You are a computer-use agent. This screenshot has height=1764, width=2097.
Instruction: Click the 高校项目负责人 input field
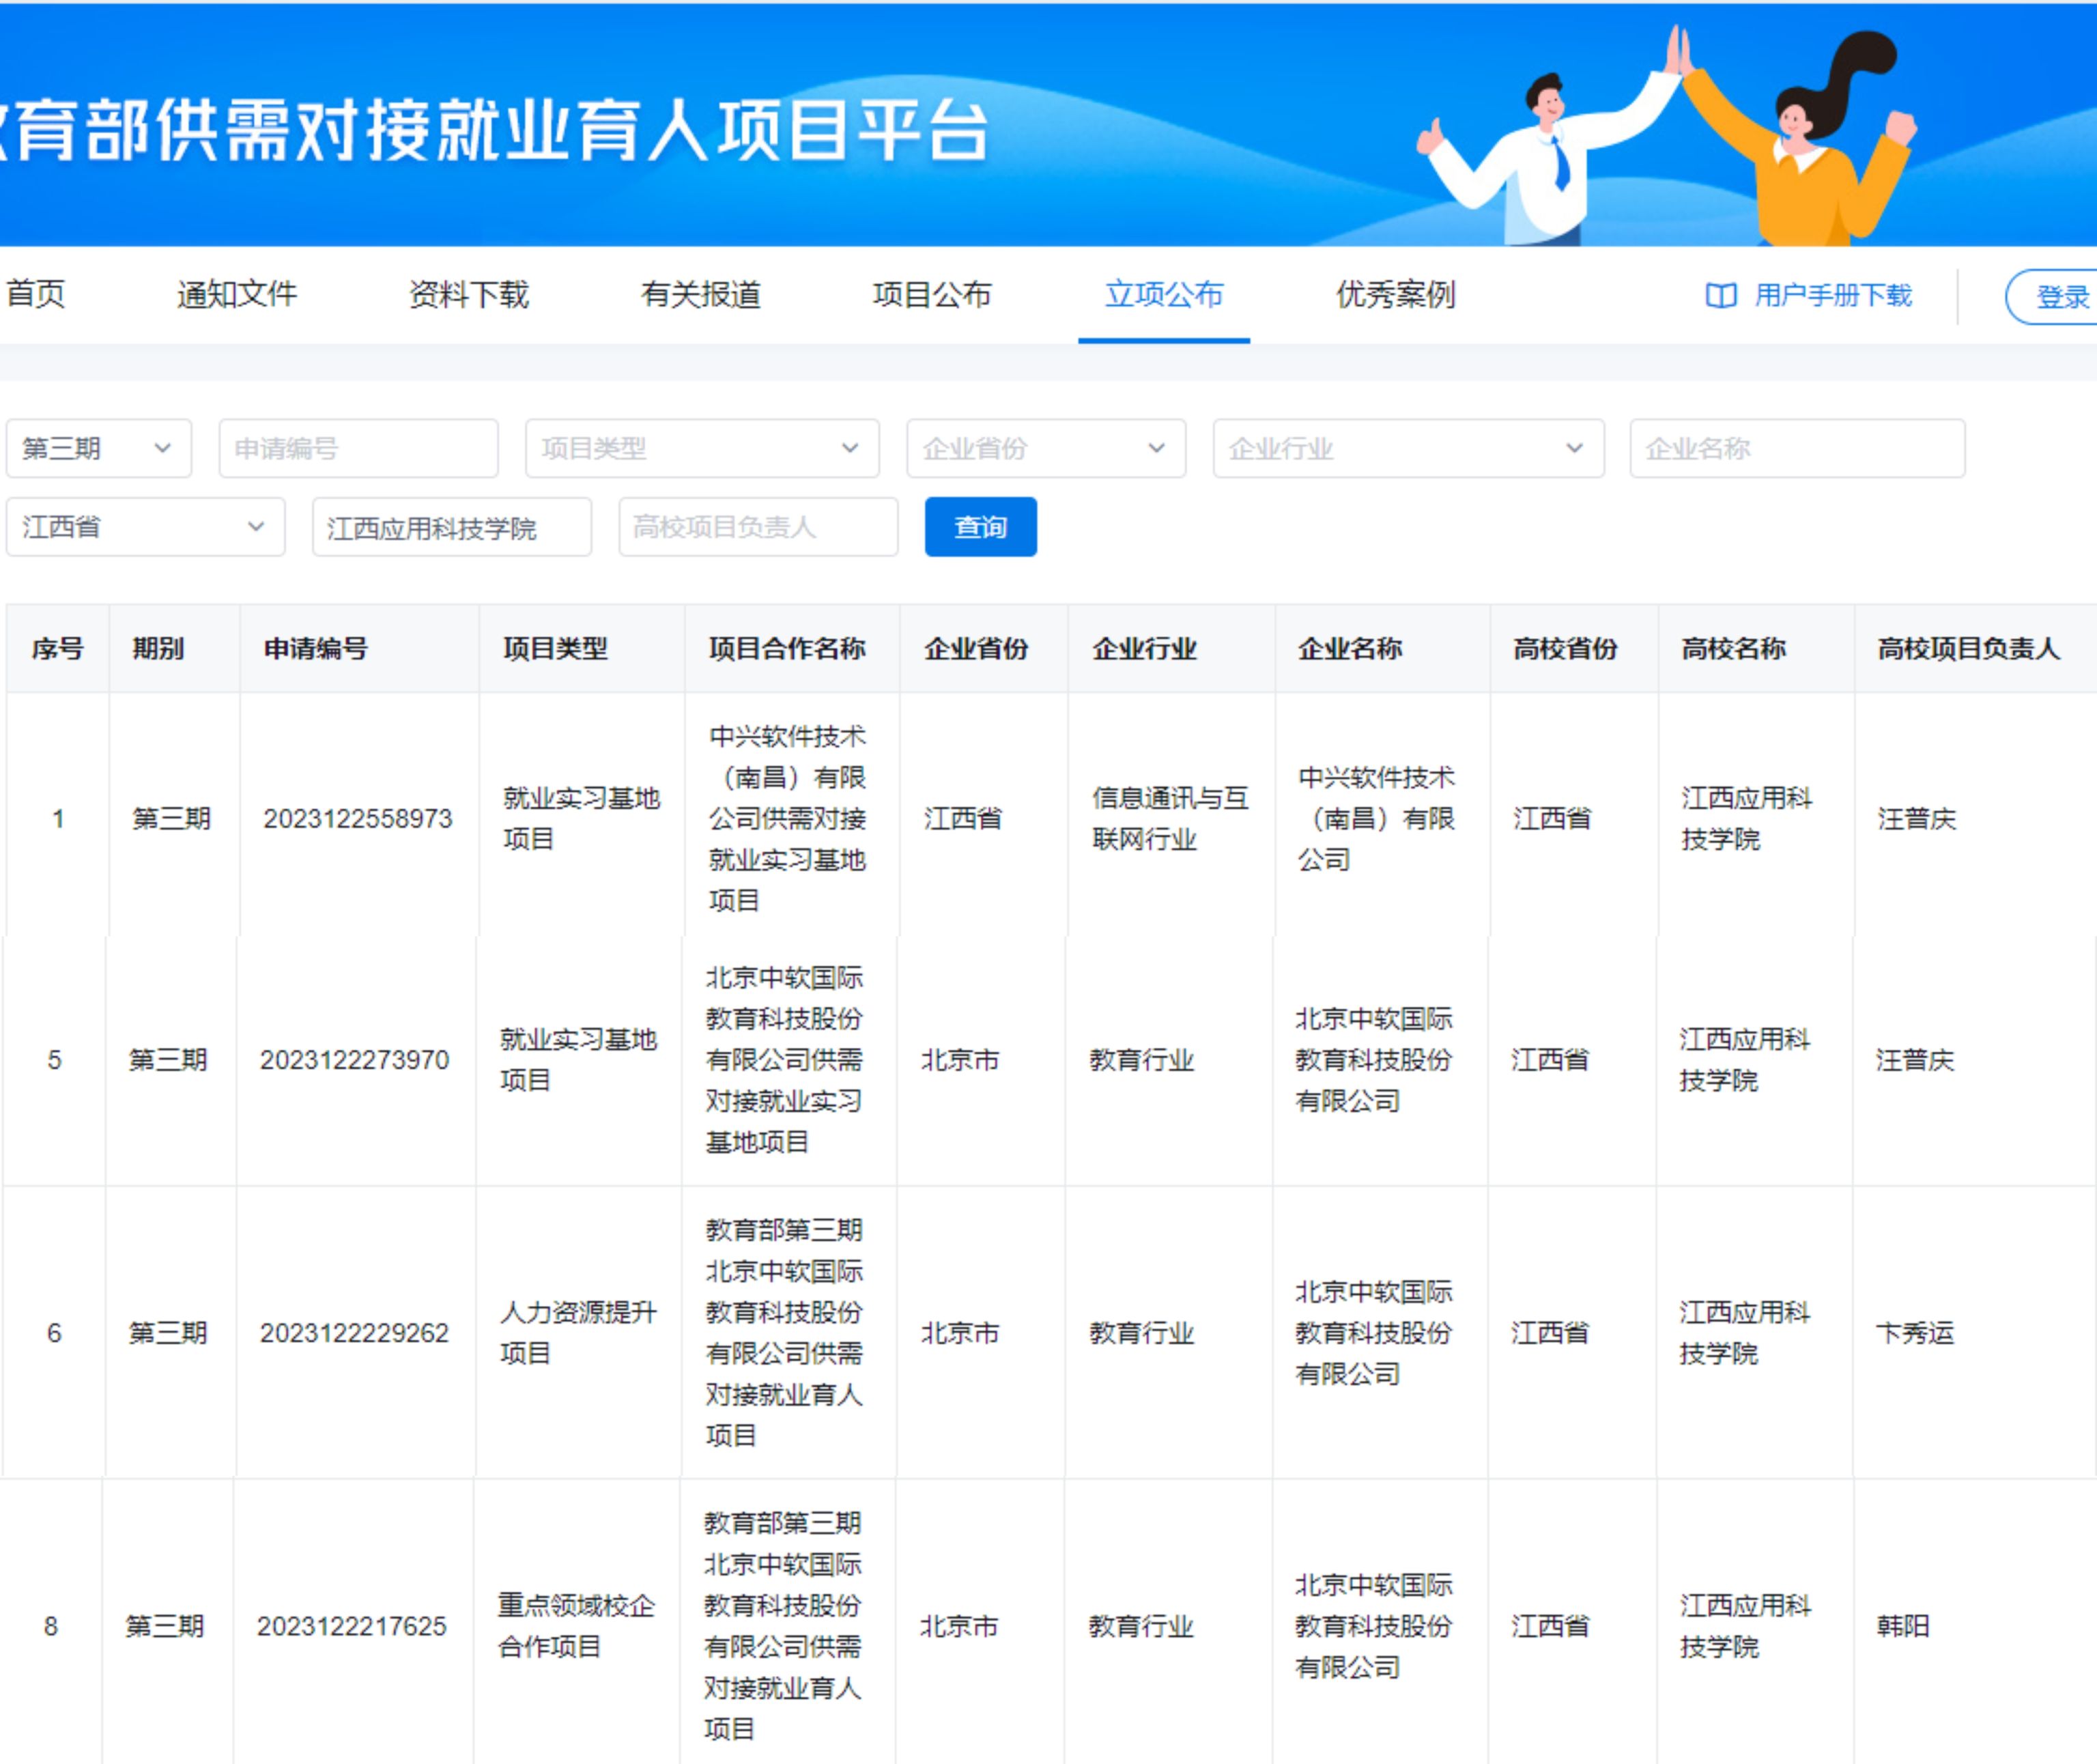coord(757,527)
